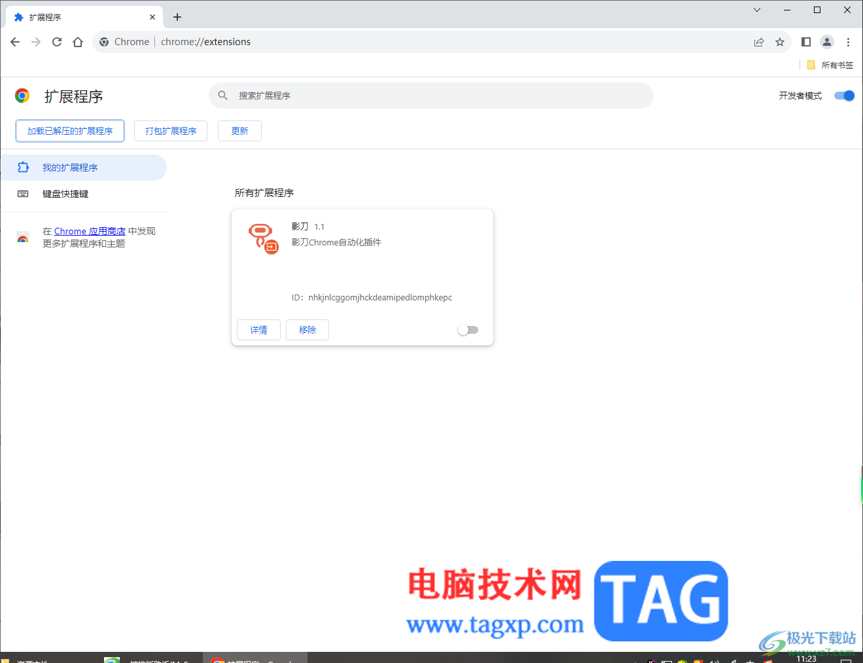This screenshot has width=863, height=663.
Task: Click the 影刀 extension name
Action: [300, 226]
